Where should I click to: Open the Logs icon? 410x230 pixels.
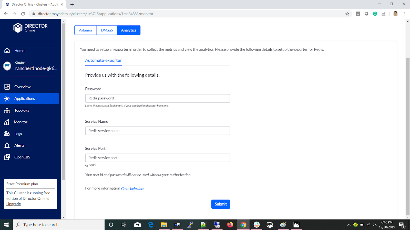[7, 134]
